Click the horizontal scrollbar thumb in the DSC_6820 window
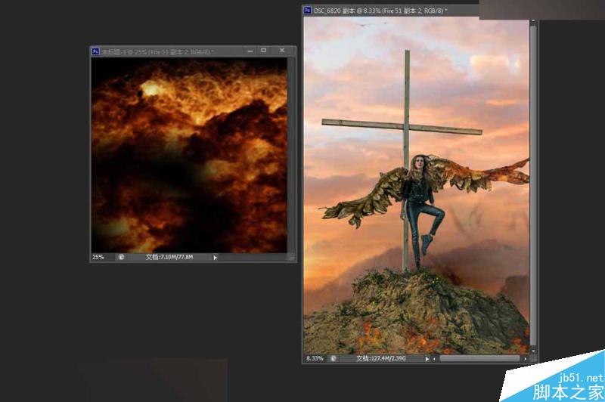605x402 pixels. 479,358
